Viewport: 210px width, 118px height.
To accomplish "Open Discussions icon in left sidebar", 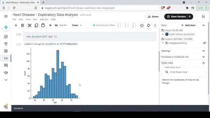I will [x=6, y=66].
